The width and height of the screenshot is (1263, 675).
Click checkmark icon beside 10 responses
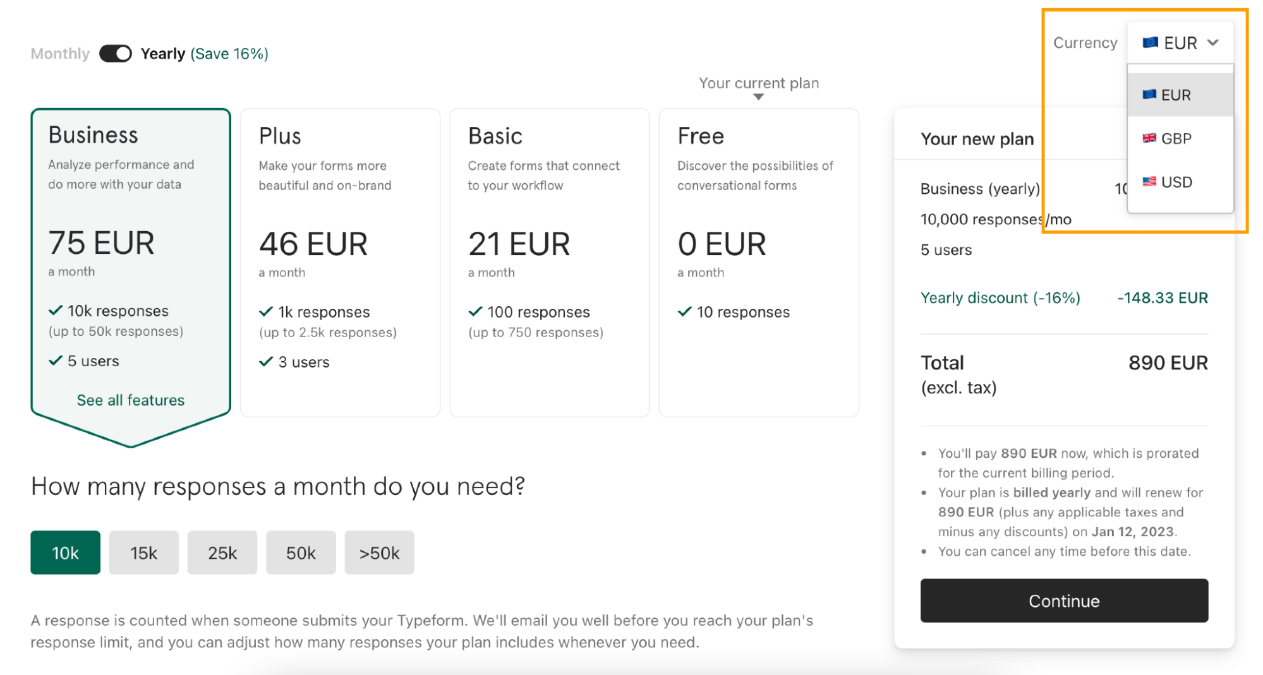click(684, 311)
